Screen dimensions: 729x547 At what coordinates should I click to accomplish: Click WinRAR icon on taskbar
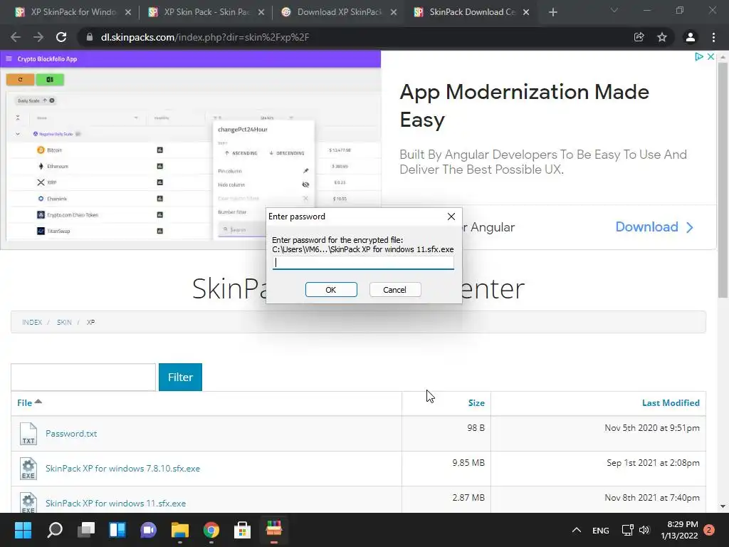(x=274, y=530)
